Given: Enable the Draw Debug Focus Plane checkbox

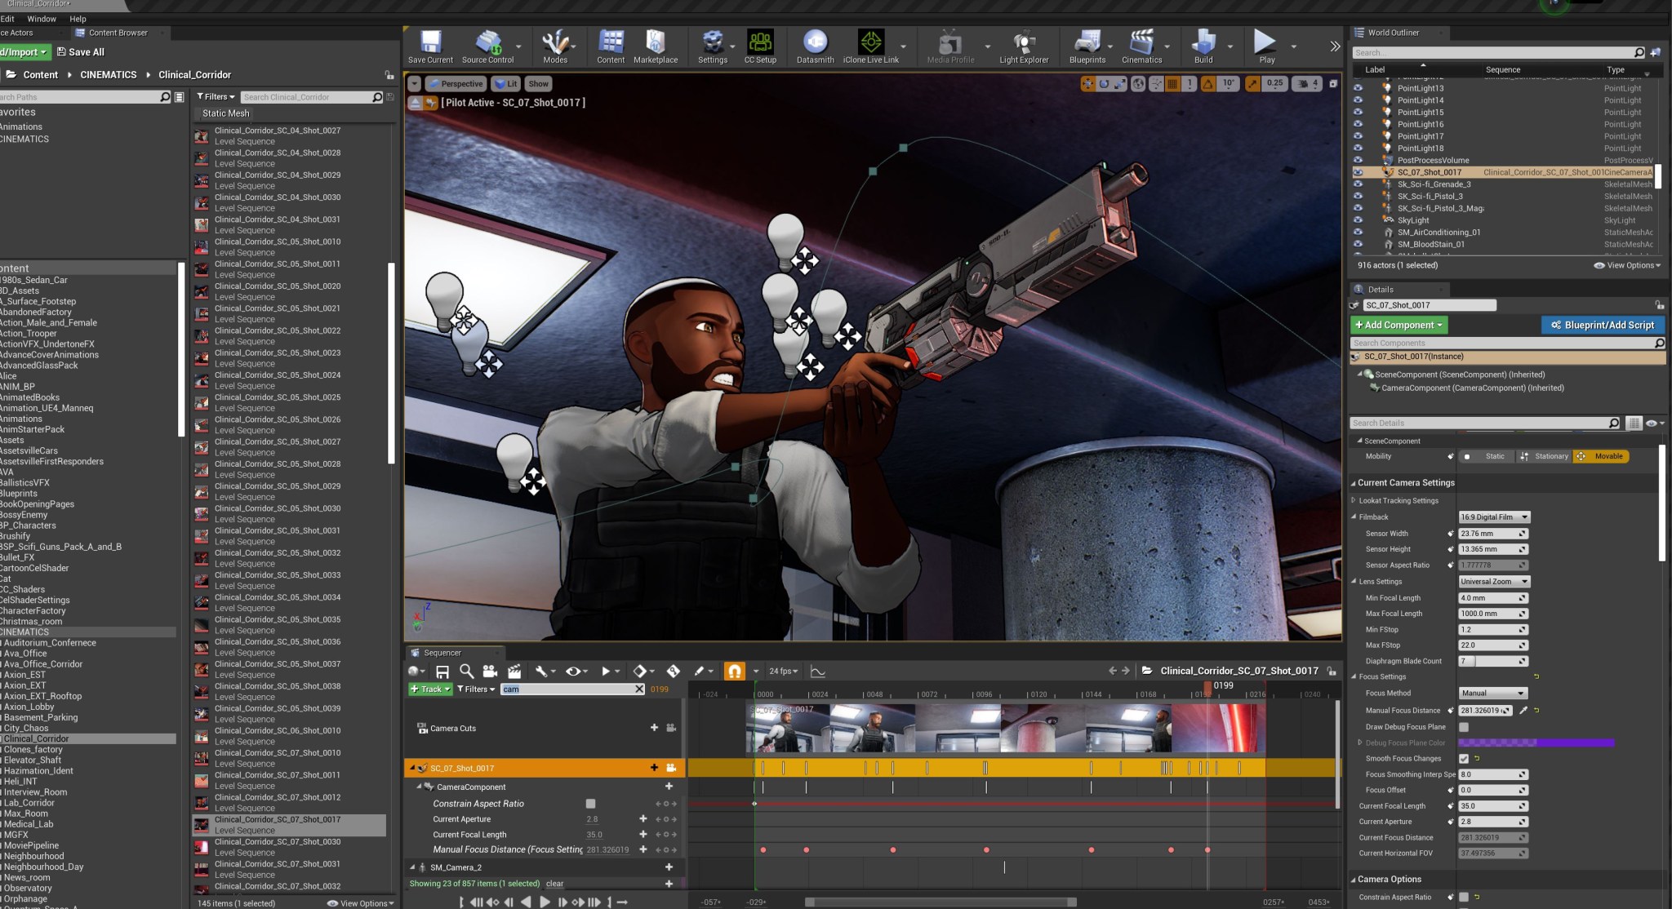Looking at the screenshot, I should 1463,726.
